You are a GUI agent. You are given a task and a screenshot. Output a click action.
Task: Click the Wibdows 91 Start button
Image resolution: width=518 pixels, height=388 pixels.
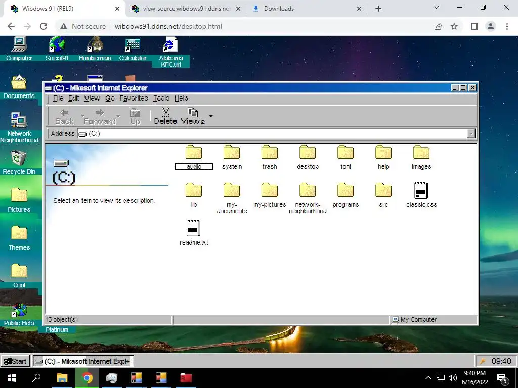[x=16, y=361]
